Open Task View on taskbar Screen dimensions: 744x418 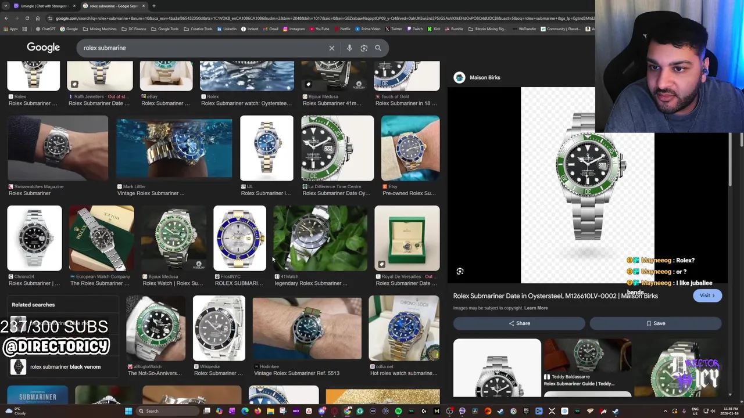coord(206,411)
